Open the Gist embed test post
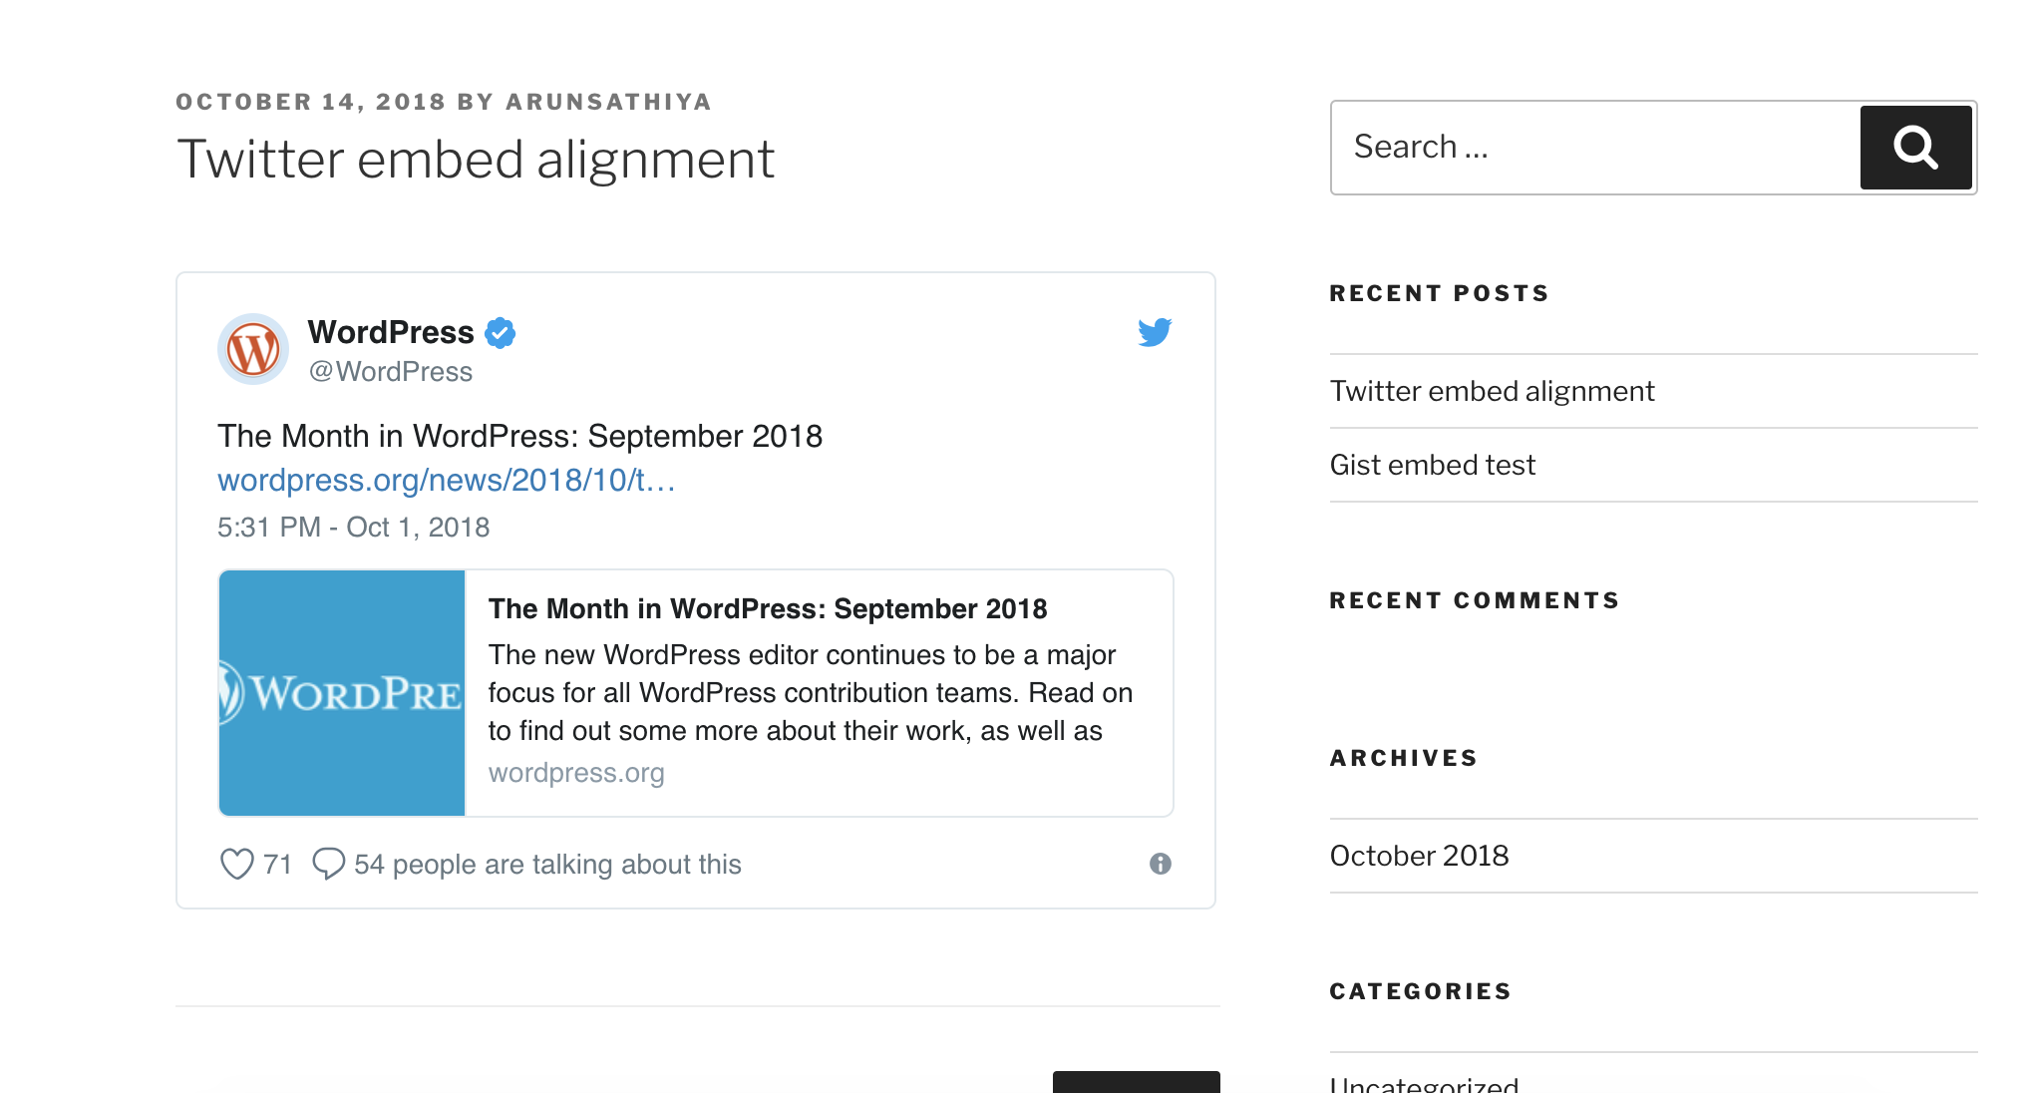This screenshot has height=1093, width=2032. click(x=1433, y=464)
